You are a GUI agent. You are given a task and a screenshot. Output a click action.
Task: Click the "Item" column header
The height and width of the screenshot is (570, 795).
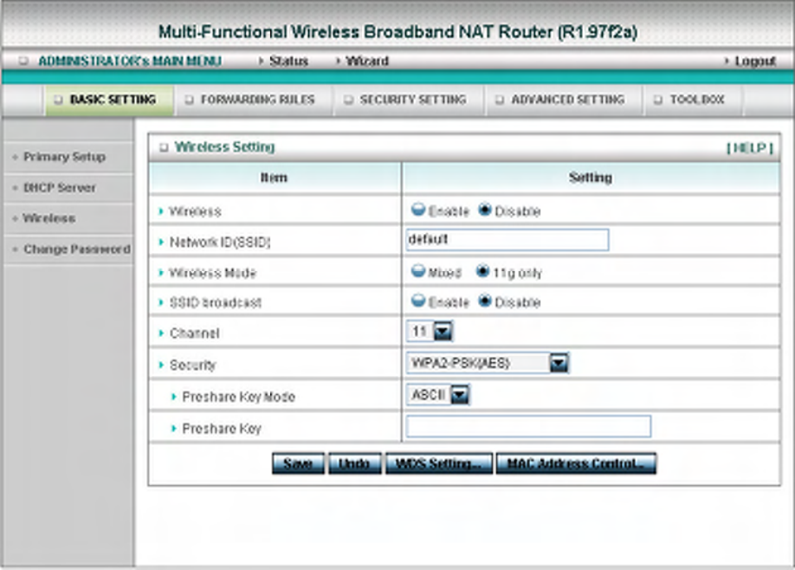[274, 178]
